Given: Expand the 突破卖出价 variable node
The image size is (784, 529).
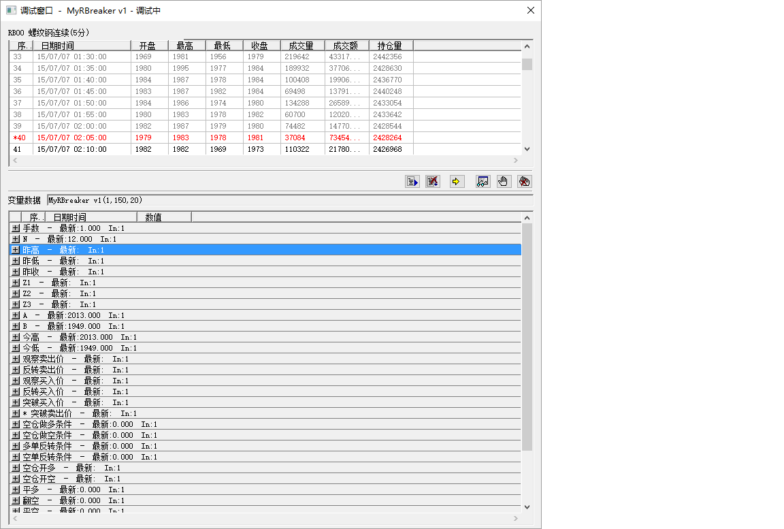Looking at the screenshot, I should (x=15, y=413).
